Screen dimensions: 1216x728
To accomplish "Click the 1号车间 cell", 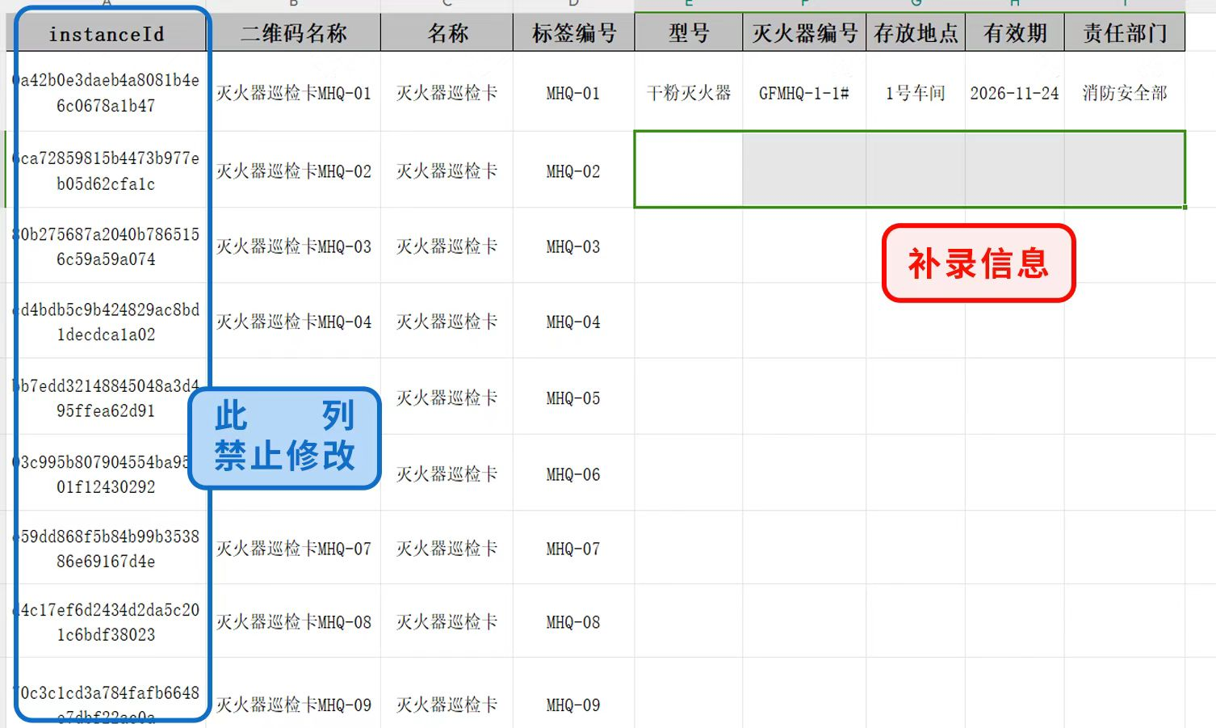I will coord(915,93).
